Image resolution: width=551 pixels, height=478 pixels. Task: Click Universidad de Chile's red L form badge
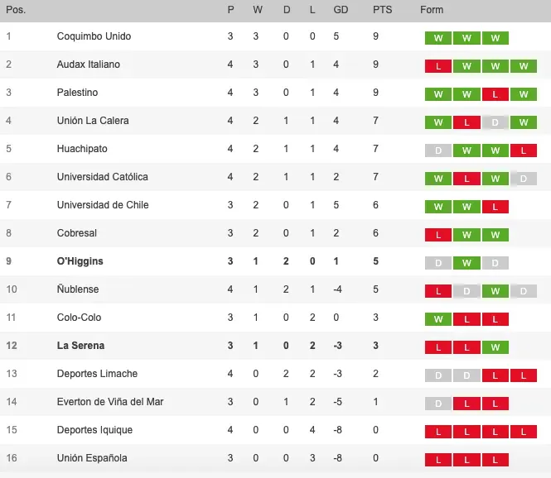(495, 207)
